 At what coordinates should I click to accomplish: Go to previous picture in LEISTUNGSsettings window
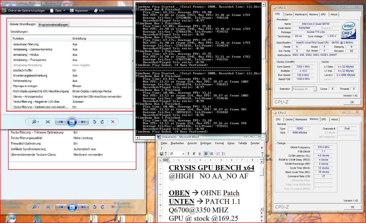click(x=60, y=122)
